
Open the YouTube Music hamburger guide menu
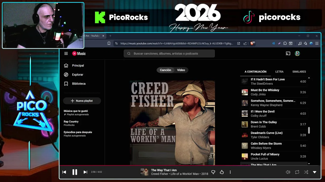click(66, 54)
